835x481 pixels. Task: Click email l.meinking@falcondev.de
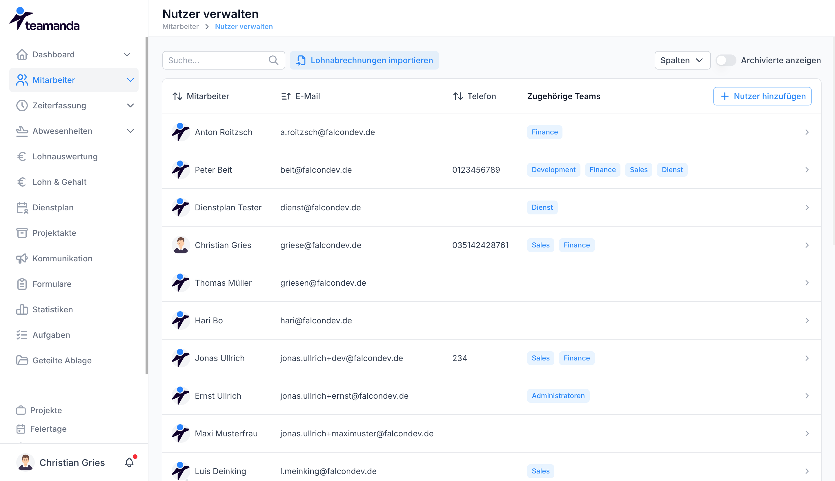pos(328,471)
